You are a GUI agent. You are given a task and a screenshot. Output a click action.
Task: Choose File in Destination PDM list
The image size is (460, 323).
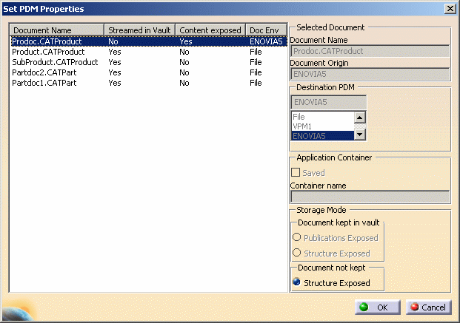(323, 117)
